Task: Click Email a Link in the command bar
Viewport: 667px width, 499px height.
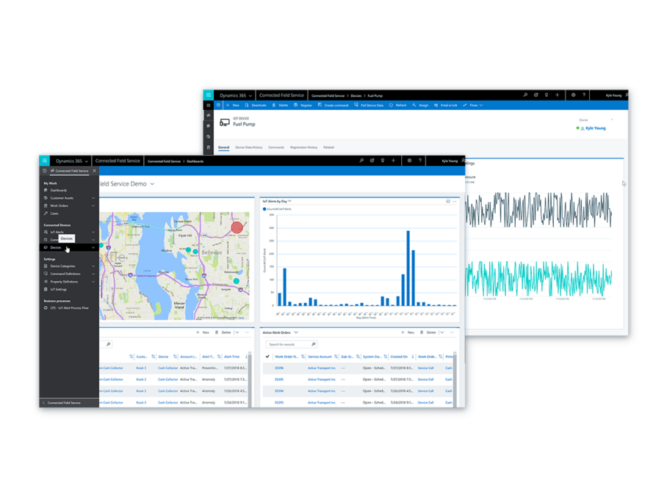Action: [x=445, y=105]
